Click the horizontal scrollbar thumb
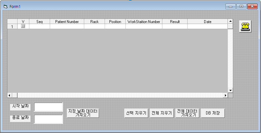261x133 pixels. [x=15, y=95]
